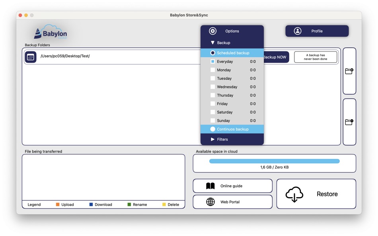
Task: Click the Available space in cloud label
Action: click(x=216, y=151)
